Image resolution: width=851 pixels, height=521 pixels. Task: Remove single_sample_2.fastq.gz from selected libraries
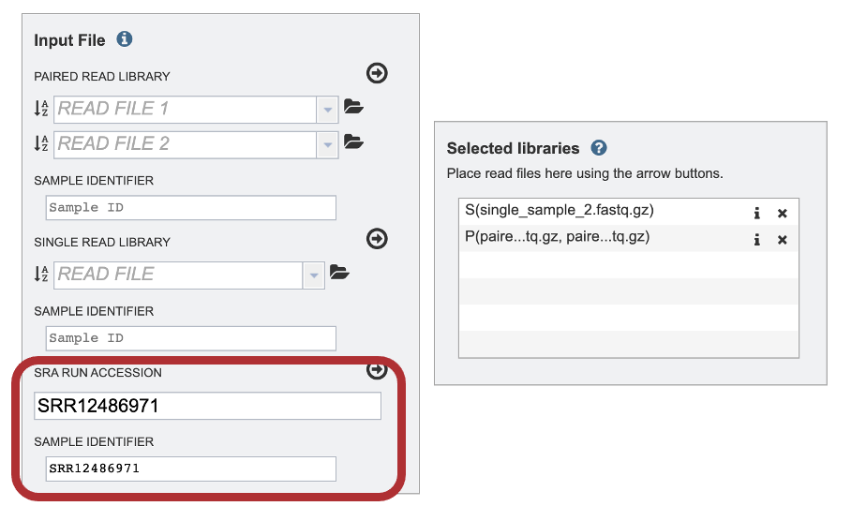click(782, 214)
